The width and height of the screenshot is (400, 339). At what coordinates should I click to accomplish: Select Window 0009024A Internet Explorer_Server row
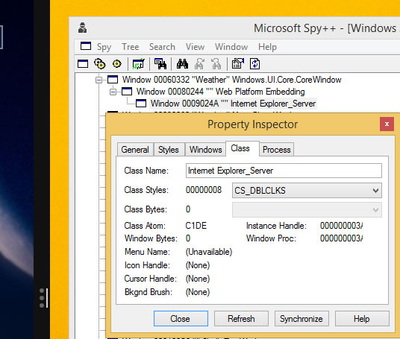(233, 104)
